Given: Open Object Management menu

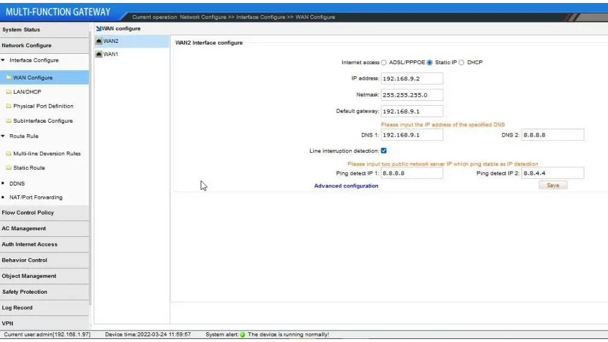Looking at the screenshot, I should tap(44, 276).
